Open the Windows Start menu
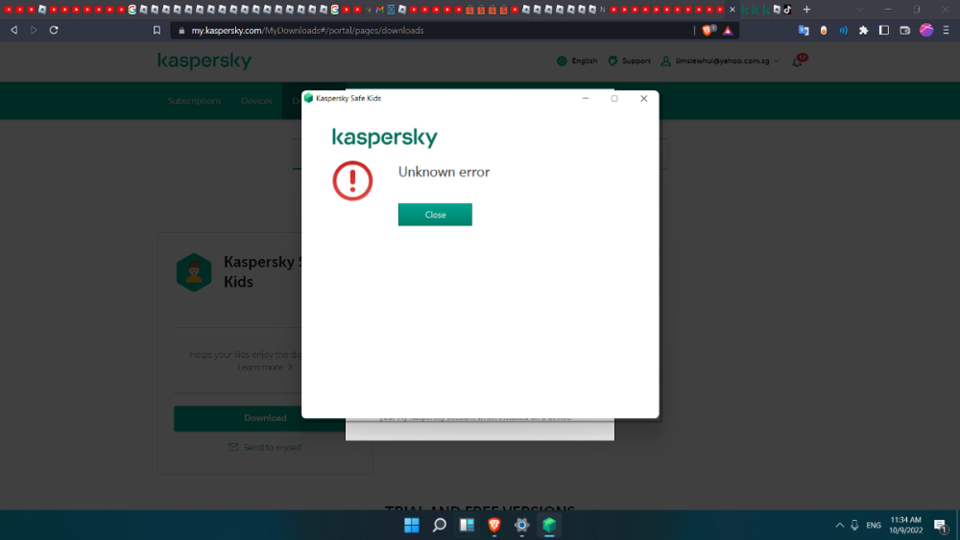Viewport: 960px width, 540px height. [412, 525]
